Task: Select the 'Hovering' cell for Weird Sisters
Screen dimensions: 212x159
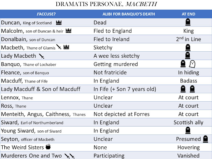Action: [x=188, y=147]
